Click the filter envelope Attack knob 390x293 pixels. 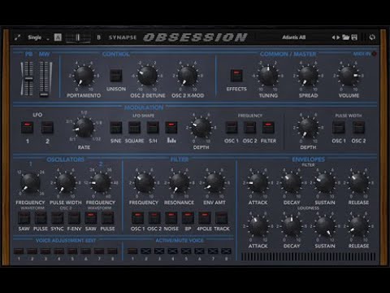(258, 182)
